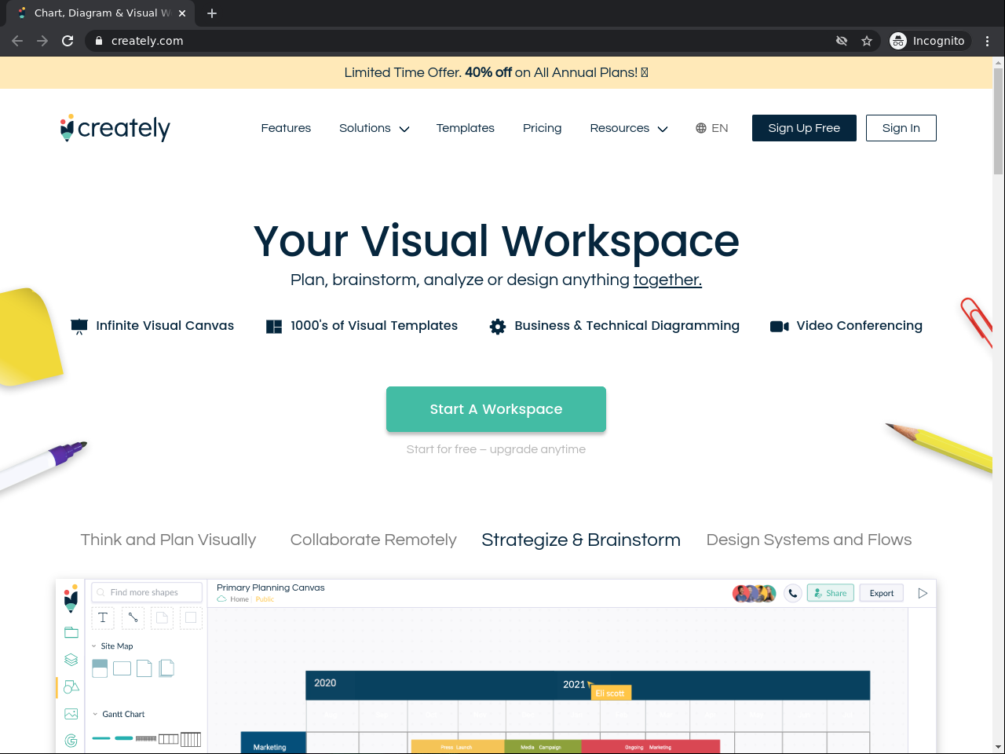Click the Infinite Visual Canvas text
This screenshot has height=754, width=1005.
[x=165, y=326]
